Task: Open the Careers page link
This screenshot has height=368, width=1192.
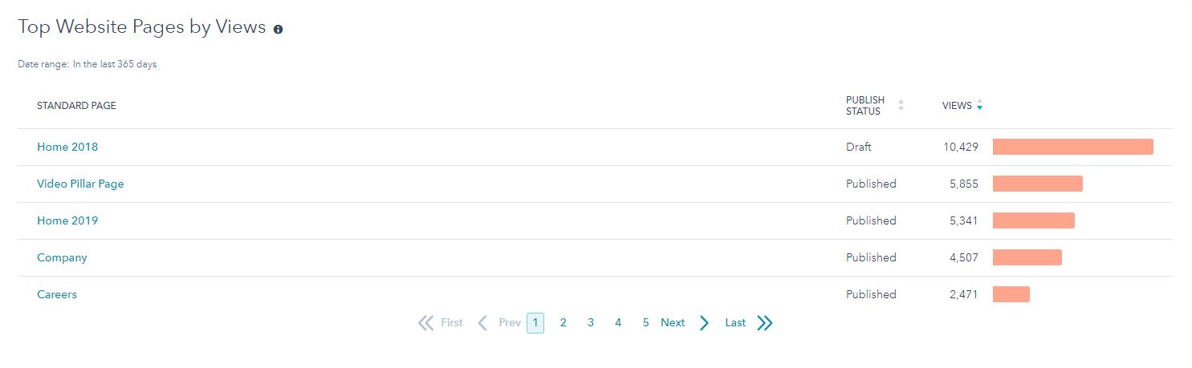Action: 57,295
